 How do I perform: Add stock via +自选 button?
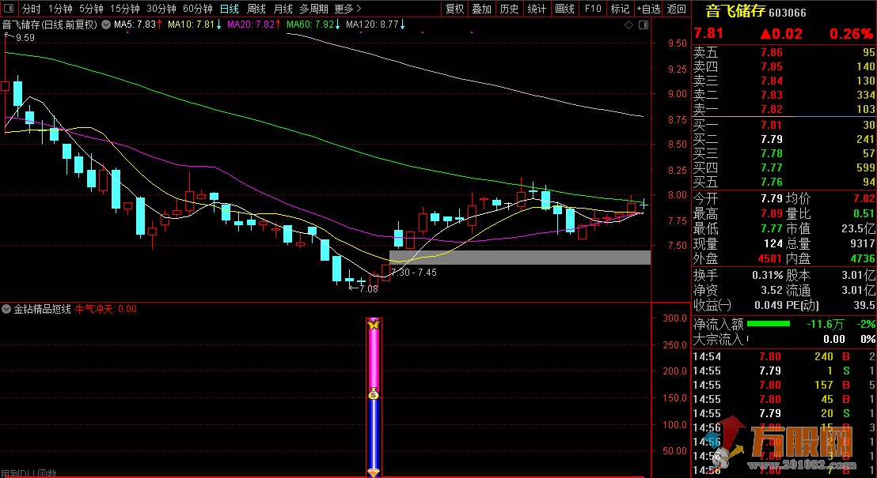tap(648, 9)
